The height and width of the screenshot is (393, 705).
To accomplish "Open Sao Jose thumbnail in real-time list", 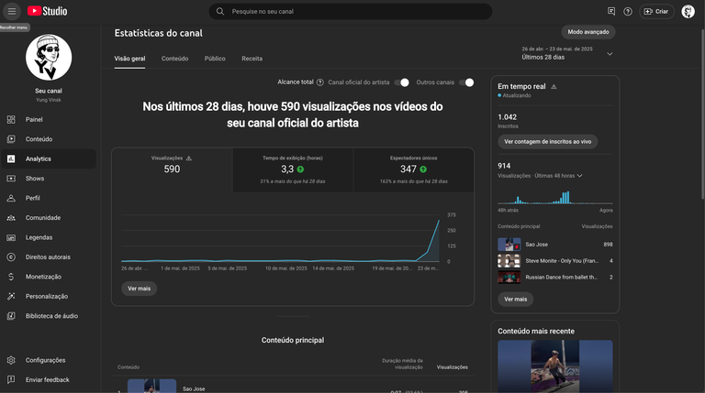I will (x=509, y=245).
